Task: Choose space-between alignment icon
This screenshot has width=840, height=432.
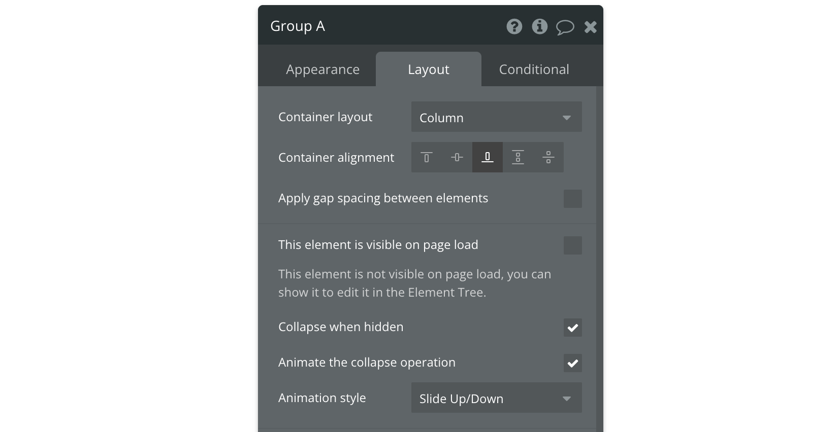Action: tap(518, 157)
